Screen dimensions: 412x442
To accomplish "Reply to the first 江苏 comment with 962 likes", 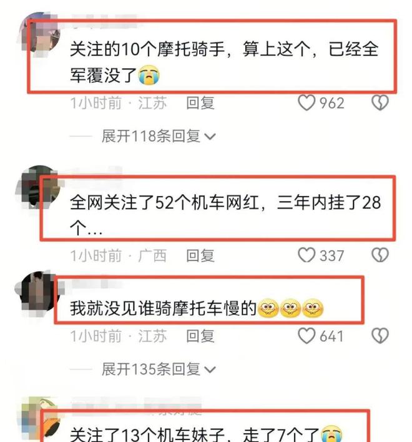I will tap(200, 103).
